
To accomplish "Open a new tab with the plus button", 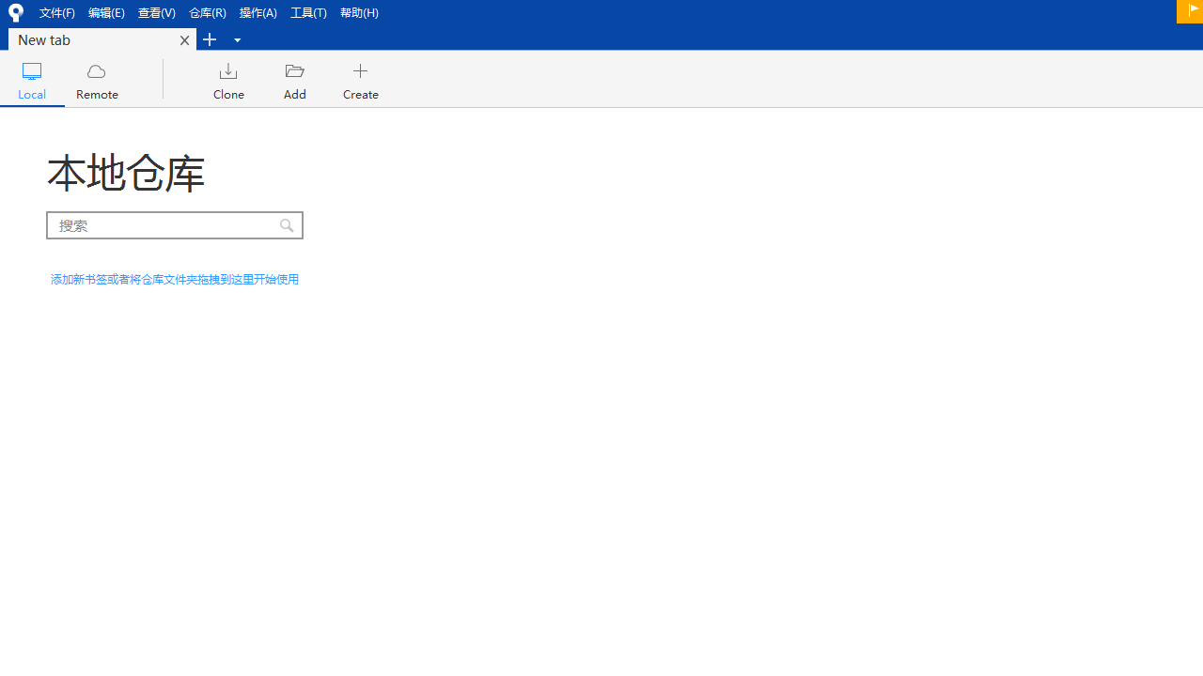I will pos(209,39).
